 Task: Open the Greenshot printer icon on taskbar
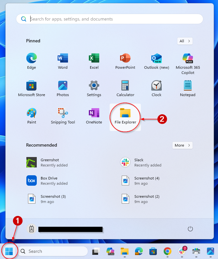[x=196, y=251]
